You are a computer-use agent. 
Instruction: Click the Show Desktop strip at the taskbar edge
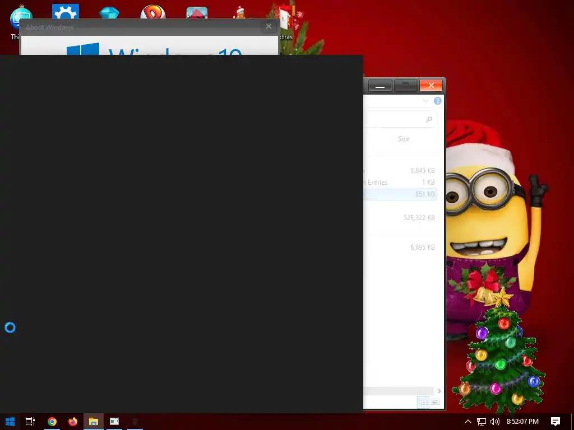click(572, 422)
